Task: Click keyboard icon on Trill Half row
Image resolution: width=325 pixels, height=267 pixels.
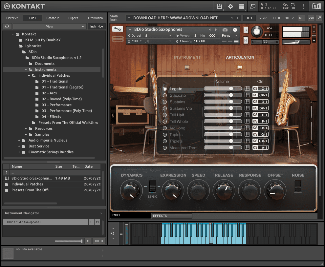Action: tap(247, 115)
